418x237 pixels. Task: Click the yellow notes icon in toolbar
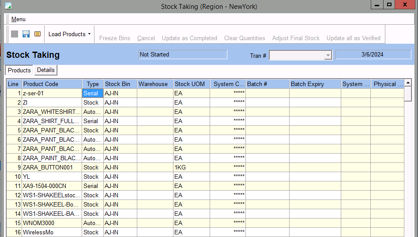(x=38, y=34)
